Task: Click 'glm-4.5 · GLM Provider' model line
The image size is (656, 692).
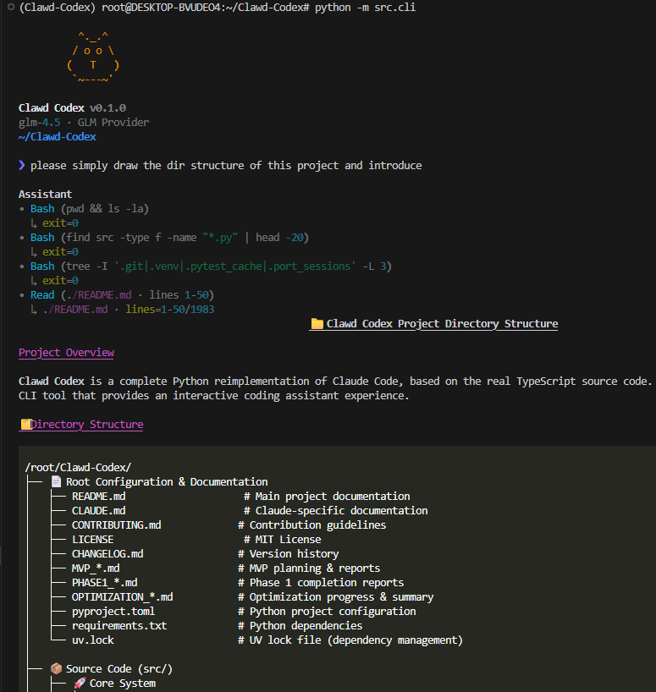Action: pos(84,123)
